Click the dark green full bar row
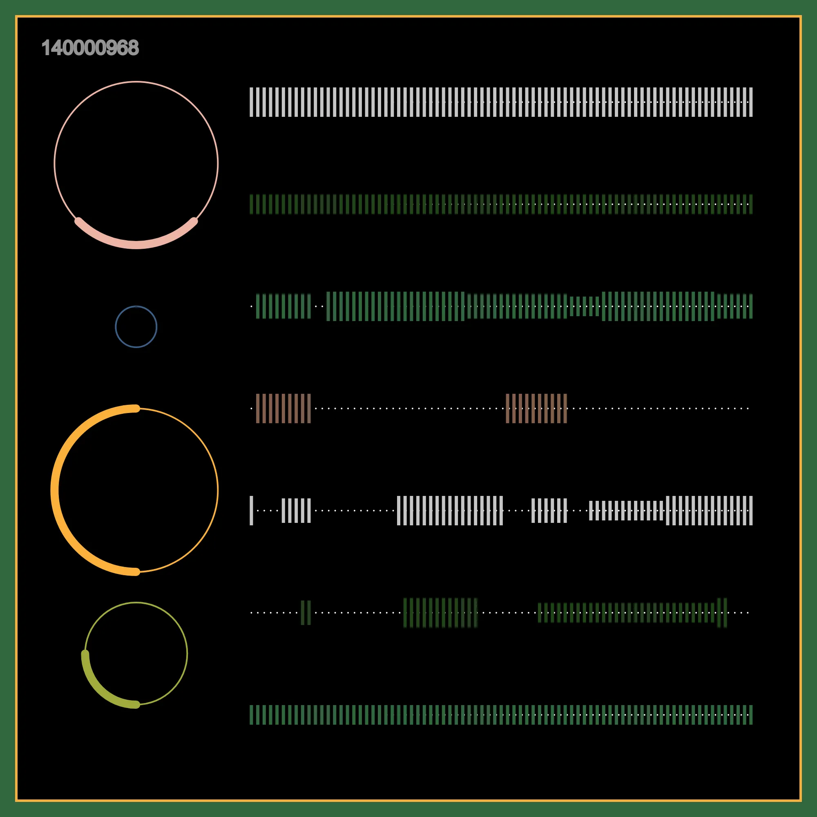 (x=501, y=204)
